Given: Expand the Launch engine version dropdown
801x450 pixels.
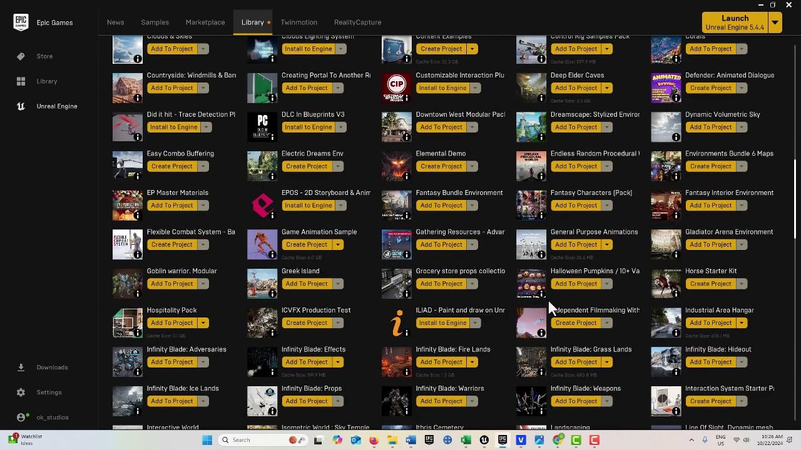Looking at the screenshot, I should [x=775, y=22].
